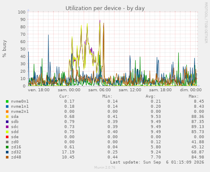Click zd16 max value 45.12
This screenshot has height=172, width=210.
click(198, 147)
